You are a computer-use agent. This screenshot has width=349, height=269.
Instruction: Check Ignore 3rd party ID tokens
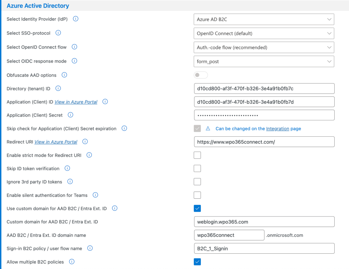tap(197, 182)
